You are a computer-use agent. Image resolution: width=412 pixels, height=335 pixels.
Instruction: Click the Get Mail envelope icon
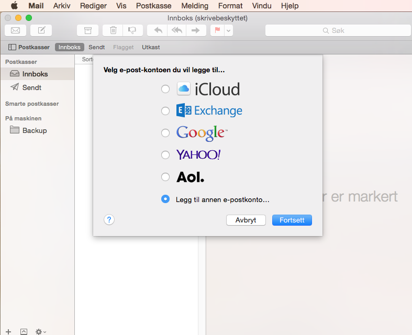tap(15, 30)
